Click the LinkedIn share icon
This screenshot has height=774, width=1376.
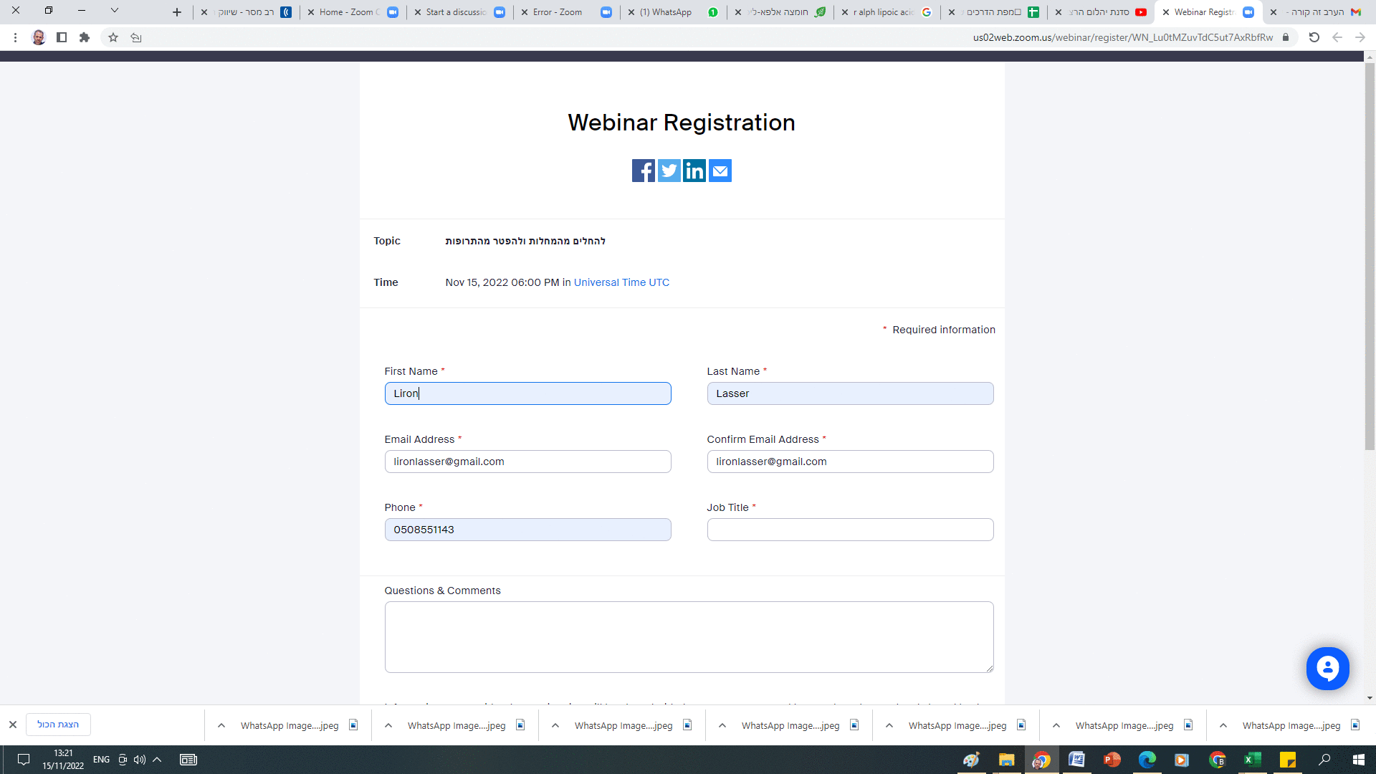pyautogui.click(x=694, y=171)
